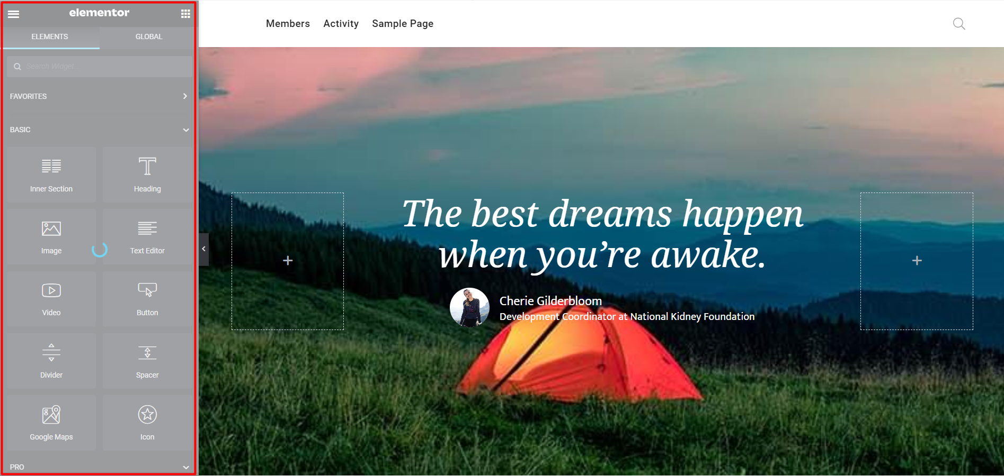This screenshot has height=476, width=1004.
Task: Pick the Spacer widget
Action: tap(147, 361)
